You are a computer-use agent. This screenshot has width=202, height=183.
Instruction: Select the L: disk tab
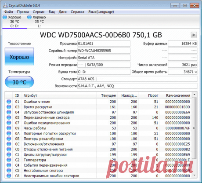[39, 22]
